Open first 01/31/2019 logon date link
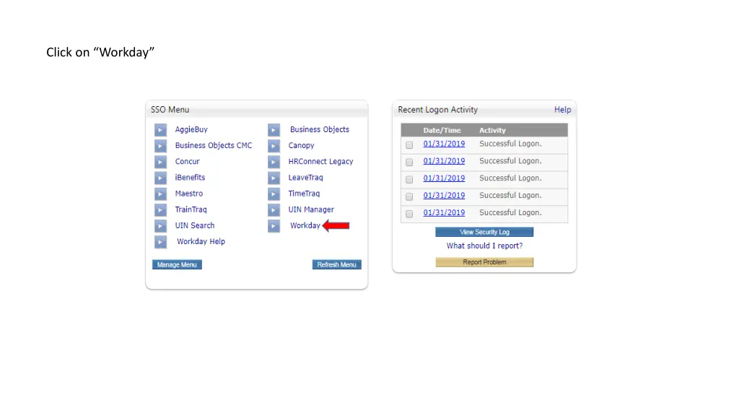Screen dimensions: 739x416 444,144
